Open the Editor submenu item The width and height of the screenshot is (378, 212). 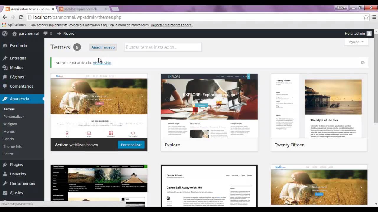click(8, 154)
